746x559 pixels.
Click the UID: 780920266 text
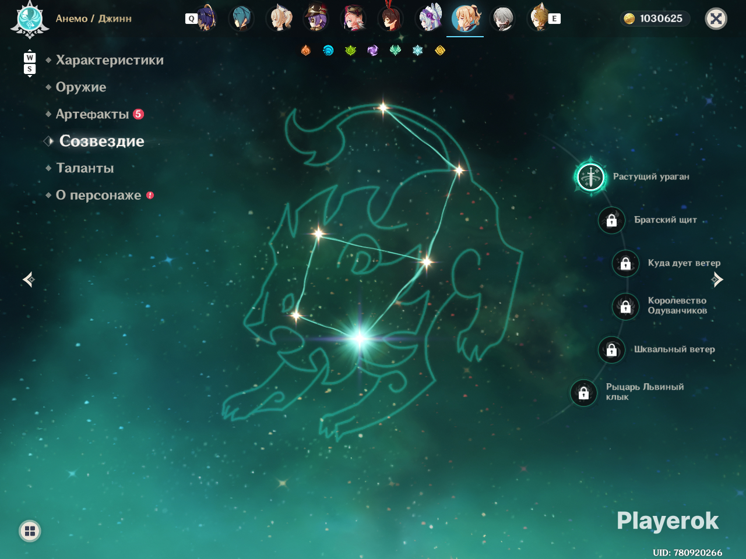pos(688,553)
